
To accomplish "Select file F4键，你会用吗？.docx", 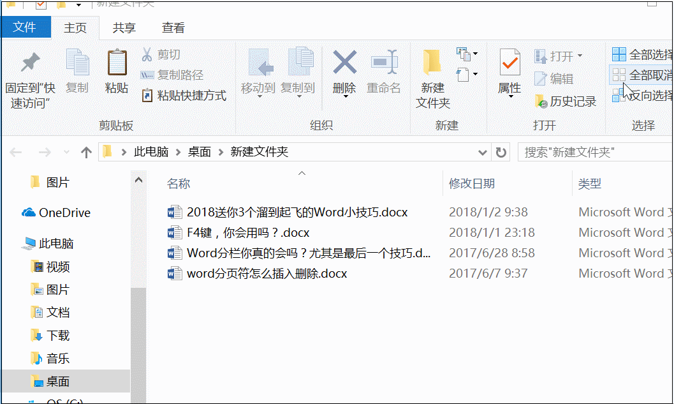I will pyautogui.click(x=238, y=233).
